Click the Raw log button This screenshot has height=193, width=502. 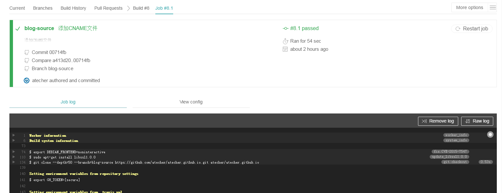(477, 121)
